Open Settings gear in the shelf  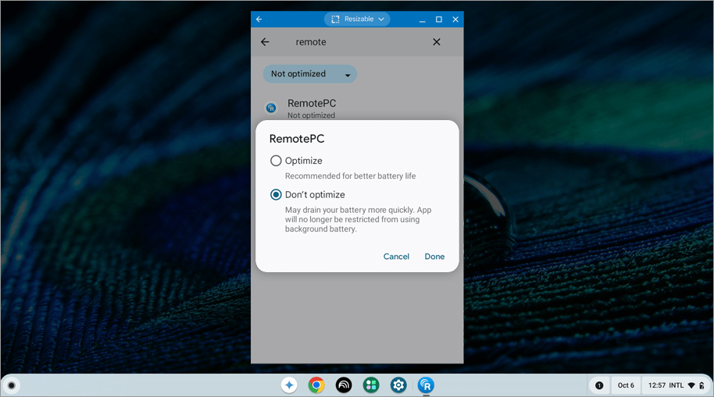point(398,385)
